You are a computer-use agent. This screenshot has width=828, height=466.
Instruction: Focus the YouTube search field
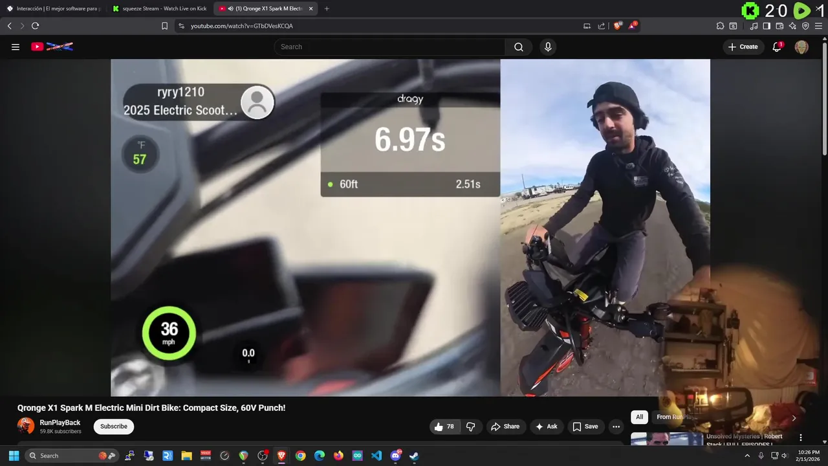(x=389, y=47)
